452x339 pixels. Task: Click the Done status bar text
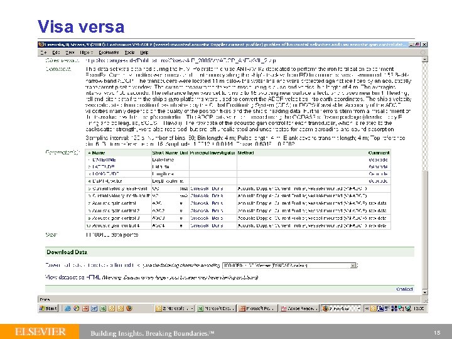coord(45,299)
